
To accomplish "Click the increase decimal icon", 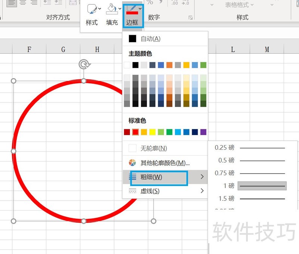I will (x=174, y=3).
